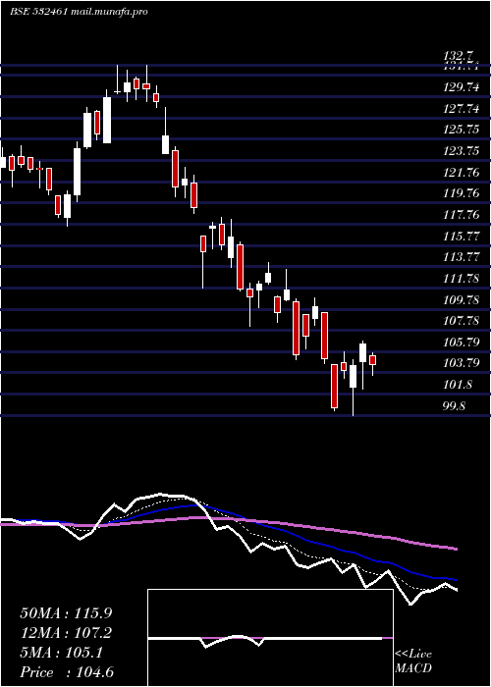The image size is (491, 687).
Task: Select the 101.8 price axis label
Action: click(458, 385)
